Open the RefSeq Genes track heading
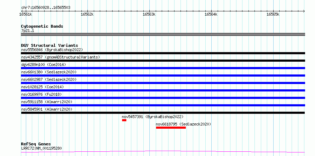 (36, 144)
